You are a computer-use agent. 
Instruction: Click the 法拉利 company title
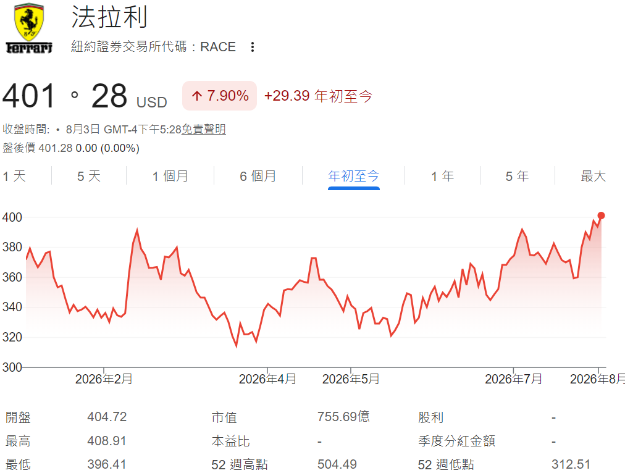[109, 17]
